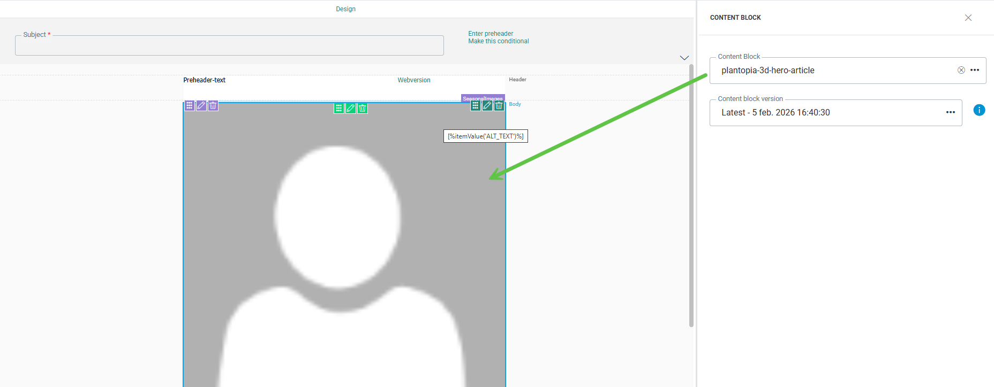Click the dark teal pencil edit icon
This screenshot has height=387, width=994.
pyautogui.click(x=487, y=106)
